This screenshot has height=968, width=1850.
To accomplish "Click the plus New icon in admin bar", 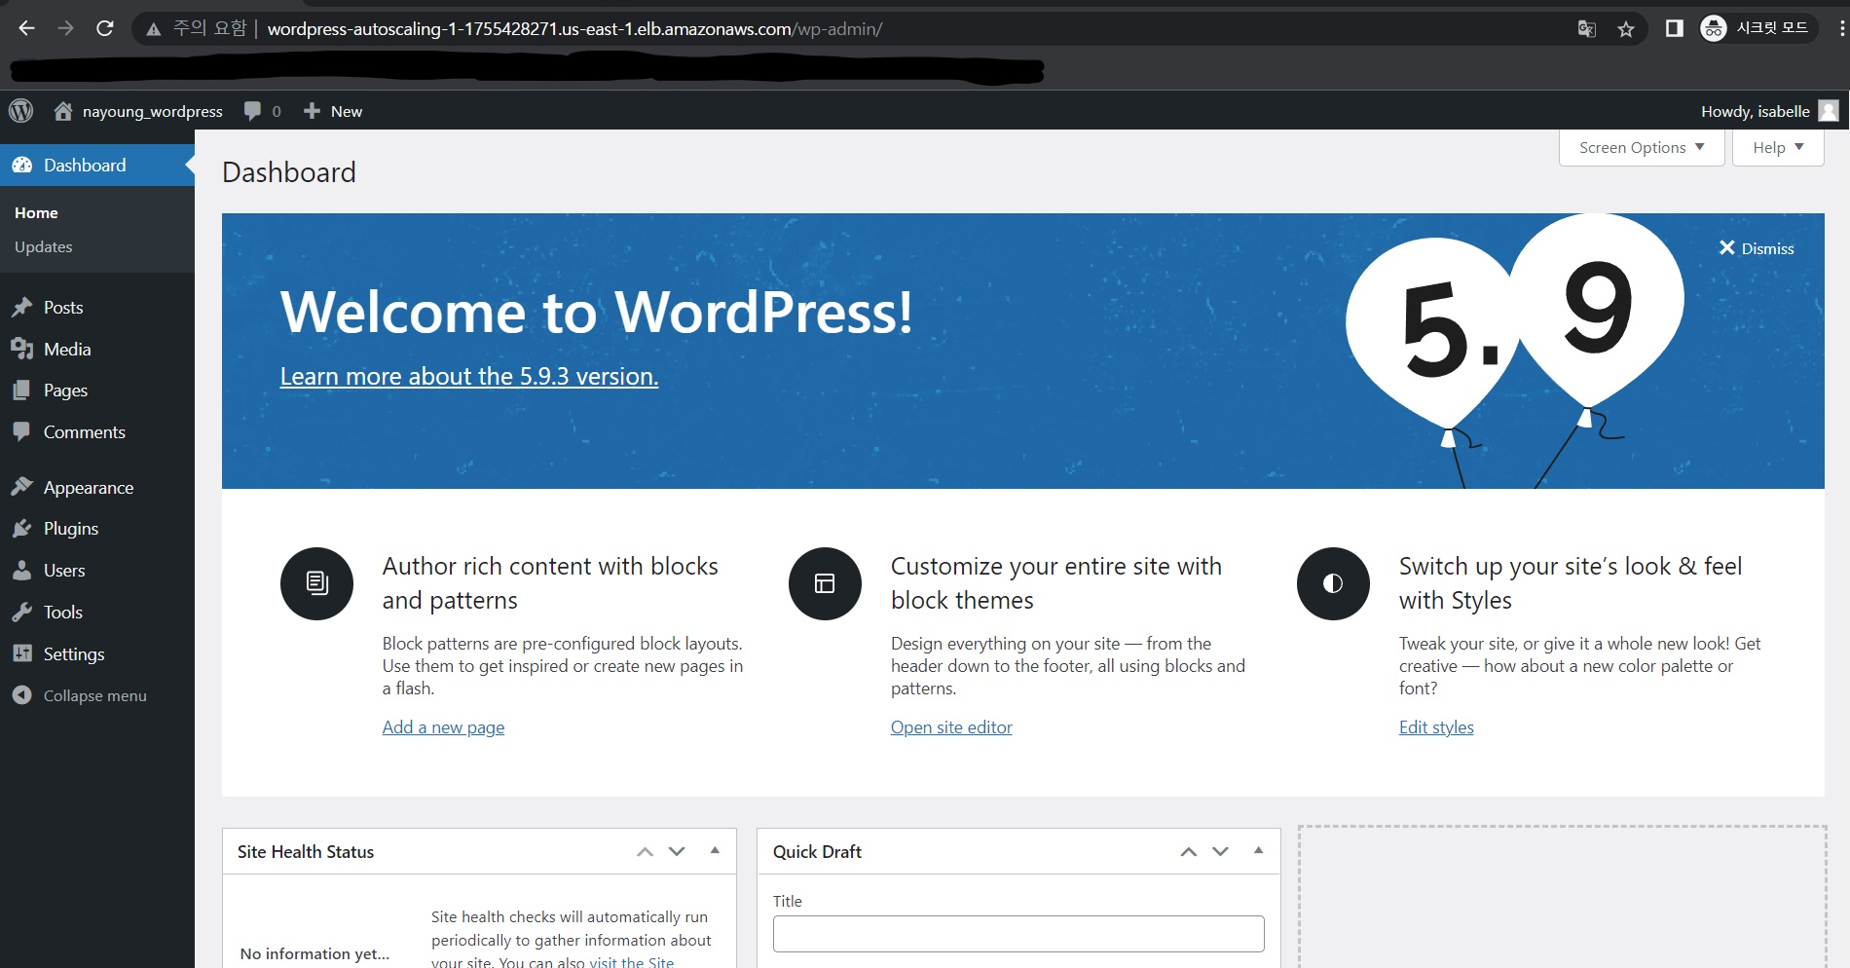I will click(x=312, y=111).
